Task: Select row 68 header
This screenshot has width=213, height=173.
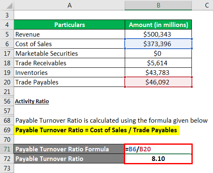Action: tap(7, 120)
